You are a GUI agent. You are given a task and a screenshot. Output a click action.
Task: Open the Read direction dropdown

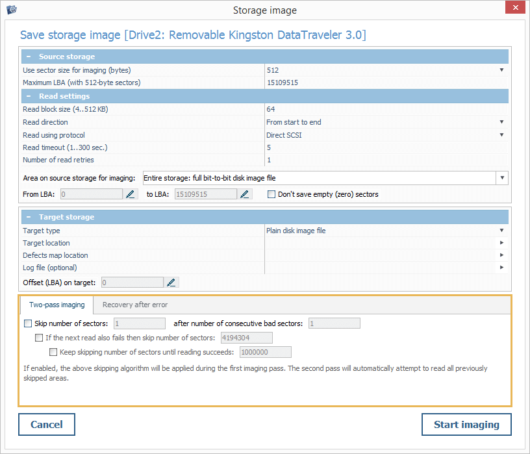click(x=501, y=122)
